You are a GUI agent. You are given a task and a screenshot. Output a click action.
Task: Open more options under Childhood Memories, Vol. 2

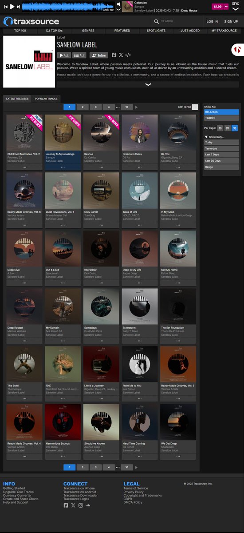(x=24, y=167)
